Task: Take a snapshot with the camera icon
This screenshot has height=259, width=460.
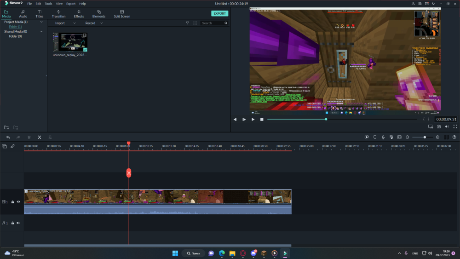Action: [438, 127]
